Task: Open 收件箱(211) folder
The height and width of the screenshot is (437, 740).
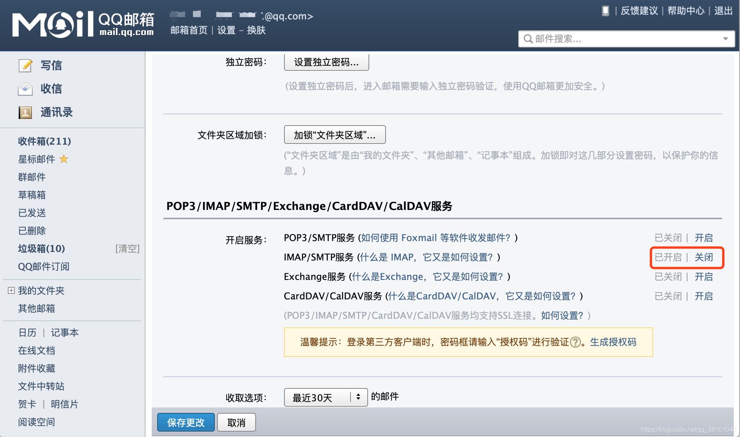Action: tap(44, 141)
